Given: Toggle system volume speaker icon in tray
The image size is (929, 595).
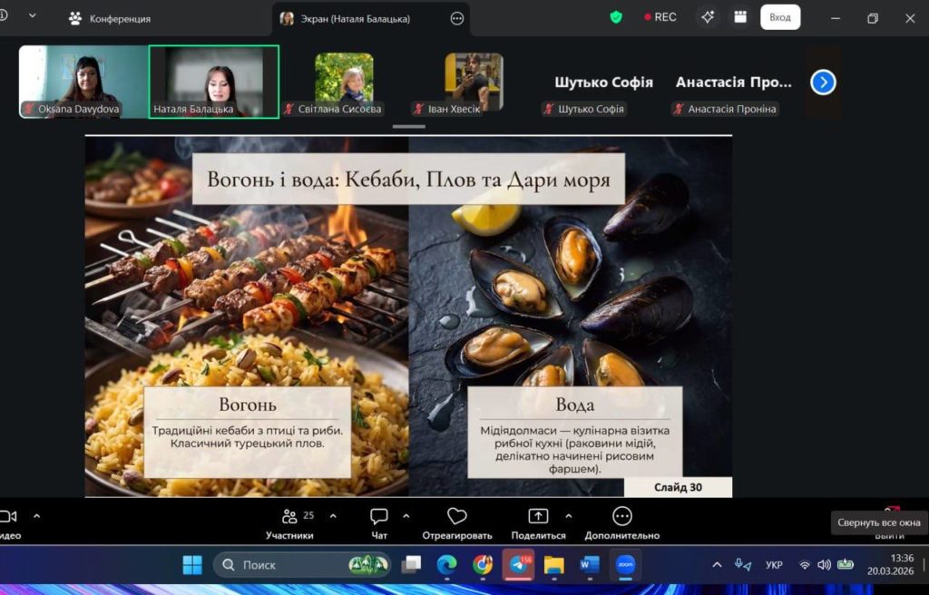Looking at the screenshot, I should 824,565.
